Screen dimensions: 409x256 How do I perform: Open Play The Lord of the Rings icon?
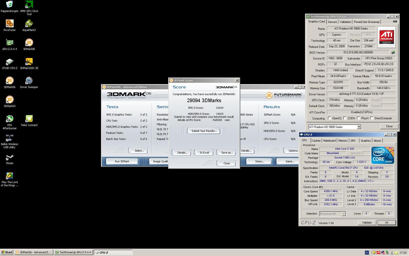point(9,179)
